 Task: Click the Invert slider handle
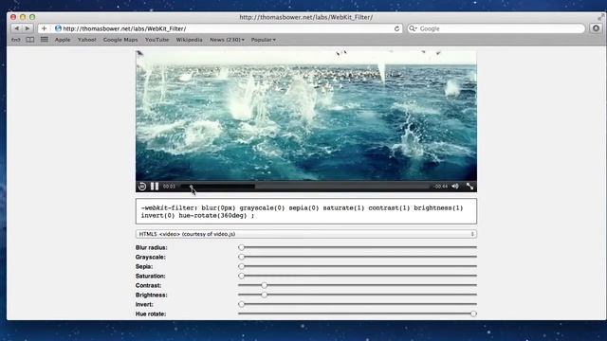pyautogui.click(x=241, y=304)
